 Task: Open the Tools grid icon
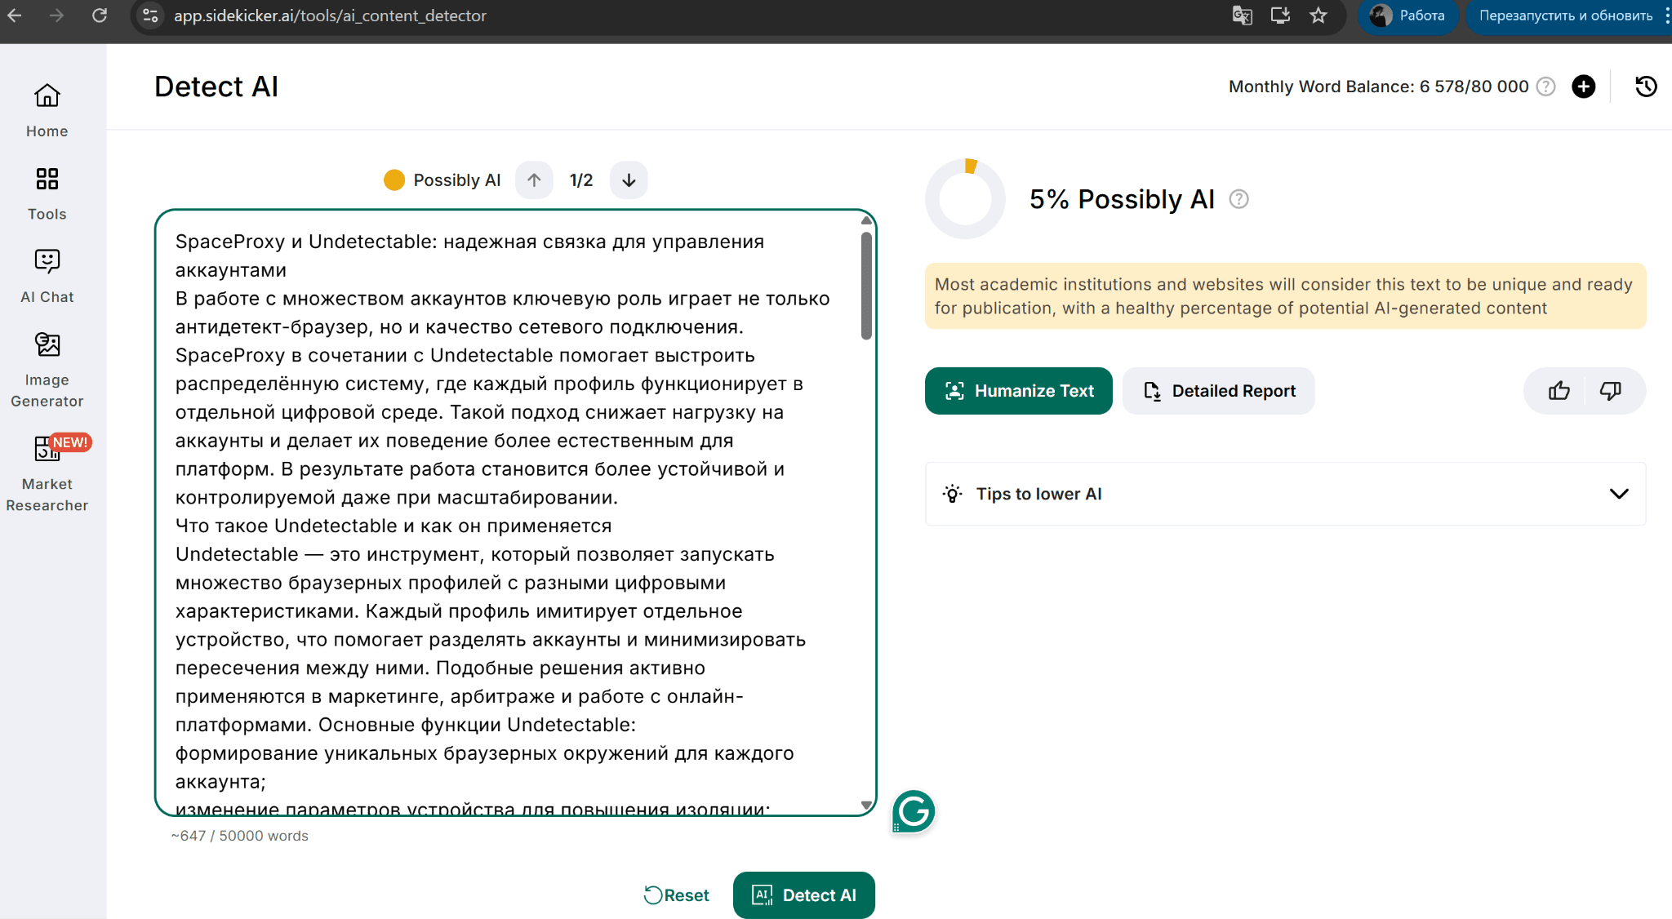tap(47, 179)
